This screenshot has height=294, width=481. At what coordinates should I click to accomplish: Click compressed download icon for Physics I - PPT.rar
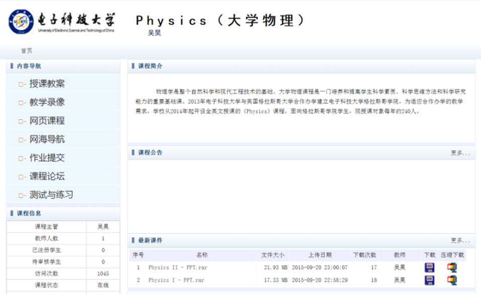click(x=451, y=280)
